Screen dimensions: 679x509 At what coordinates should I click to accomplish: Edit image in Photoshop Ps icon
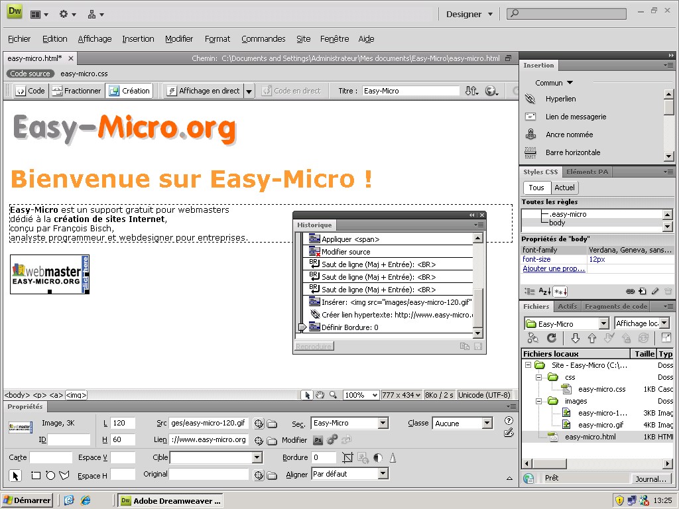pyautogui.click(x=318, y=440)
